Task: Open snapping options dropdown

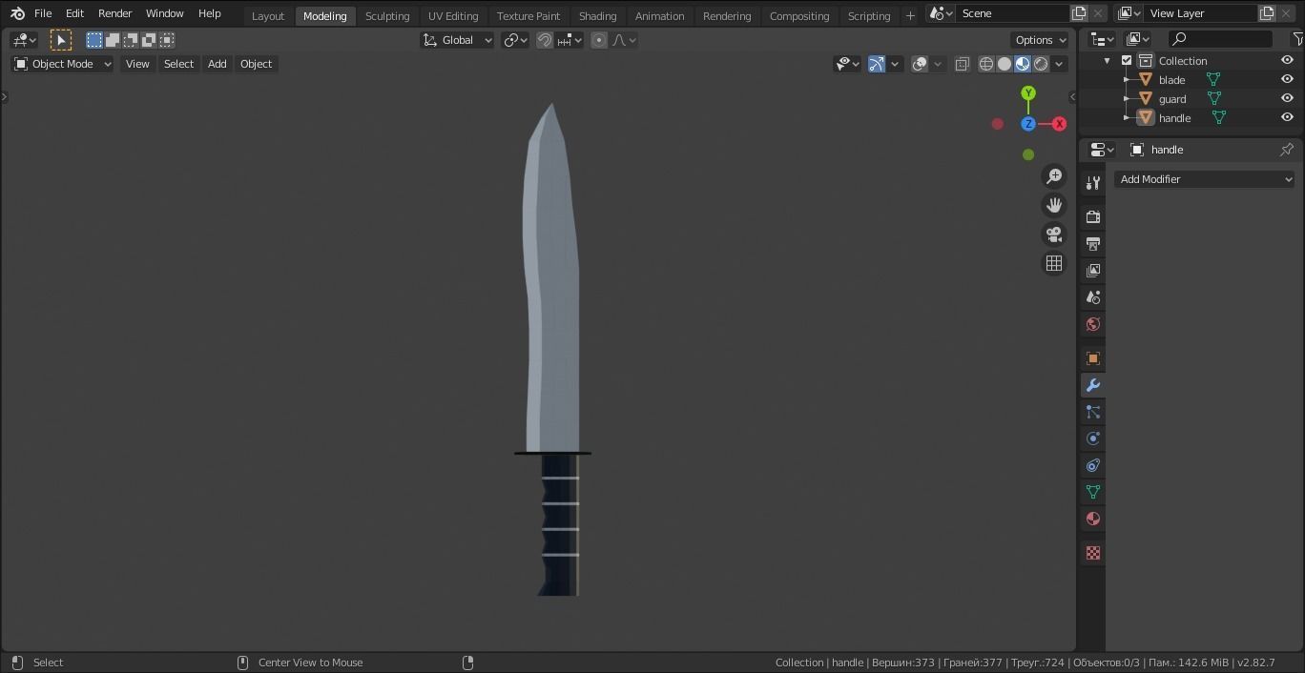Action: click(x=570, y=40)
